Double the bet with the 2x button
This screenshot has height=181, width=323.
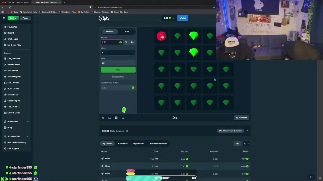(132, 42)
